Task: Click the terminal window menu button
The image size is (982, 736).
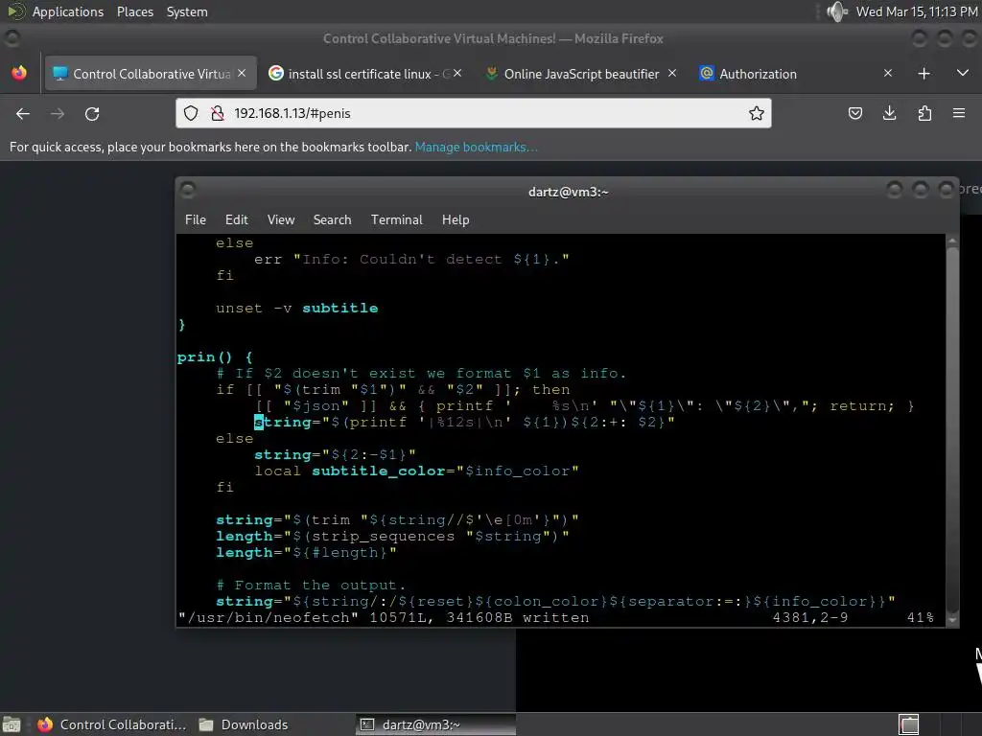Action: 188,190
